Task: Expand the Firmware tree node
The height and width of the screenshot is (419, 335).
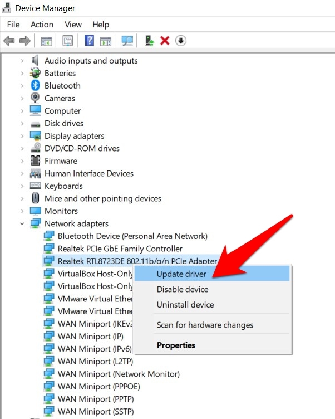Action: point(22,161)
